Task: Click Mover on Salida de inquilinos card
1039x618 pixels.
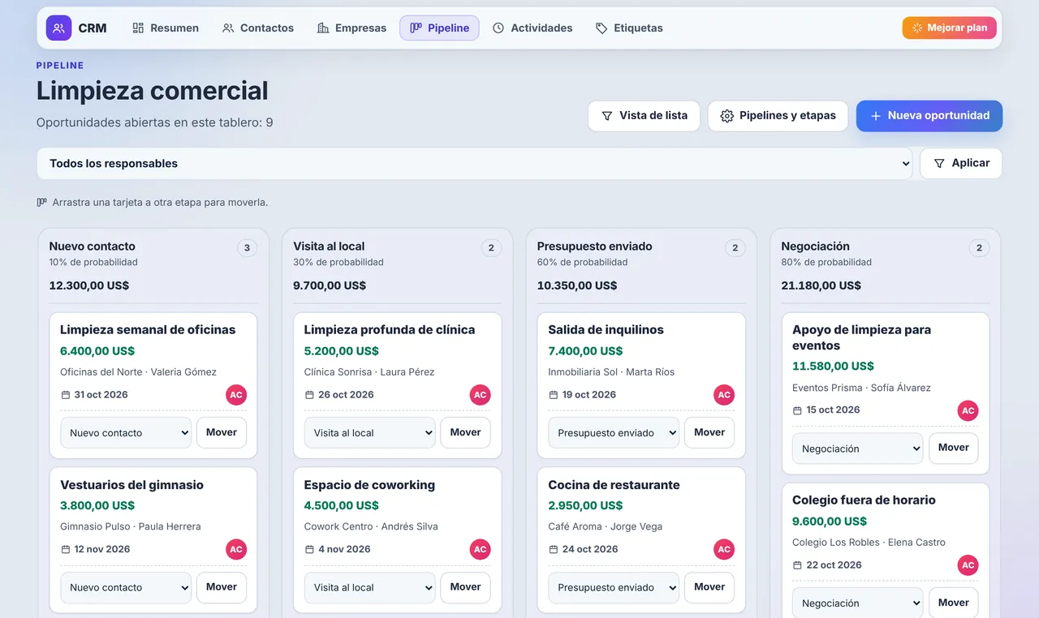Action: click(709, 433)
